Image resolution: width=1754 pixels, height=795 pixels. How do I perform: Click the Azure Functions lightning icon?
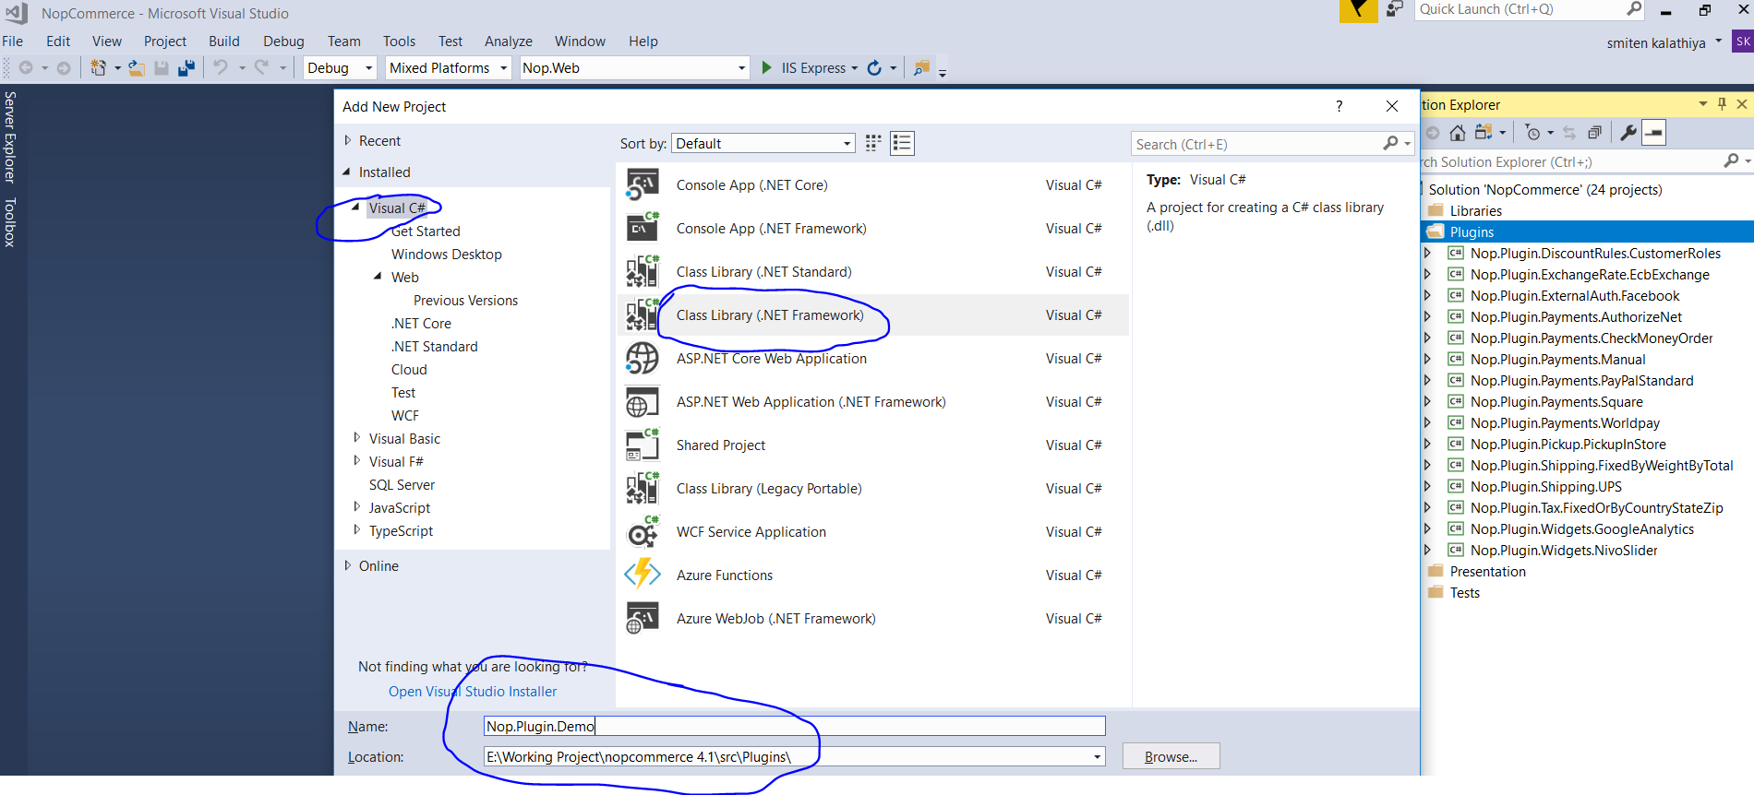(x=643, y=575)
